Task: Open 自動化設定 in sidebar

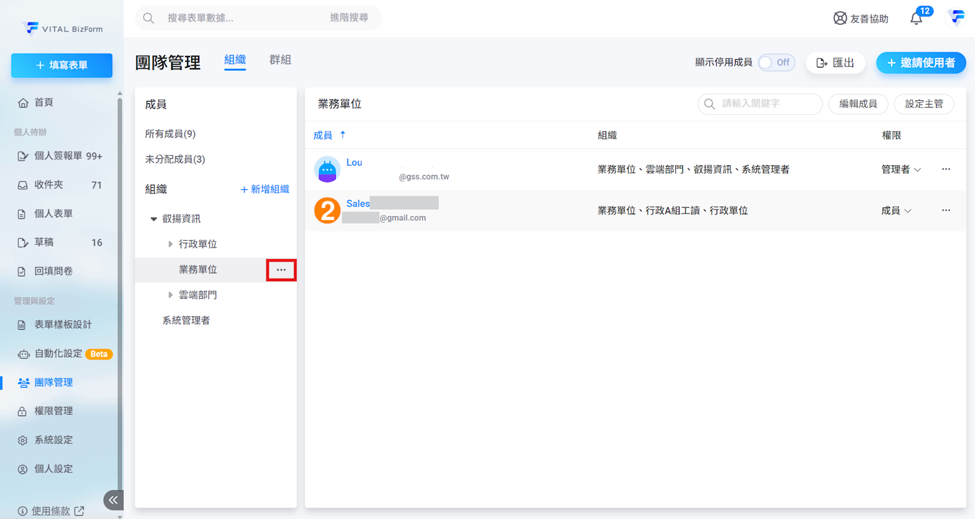Action: pyautogui.click(x=58, y=354)
